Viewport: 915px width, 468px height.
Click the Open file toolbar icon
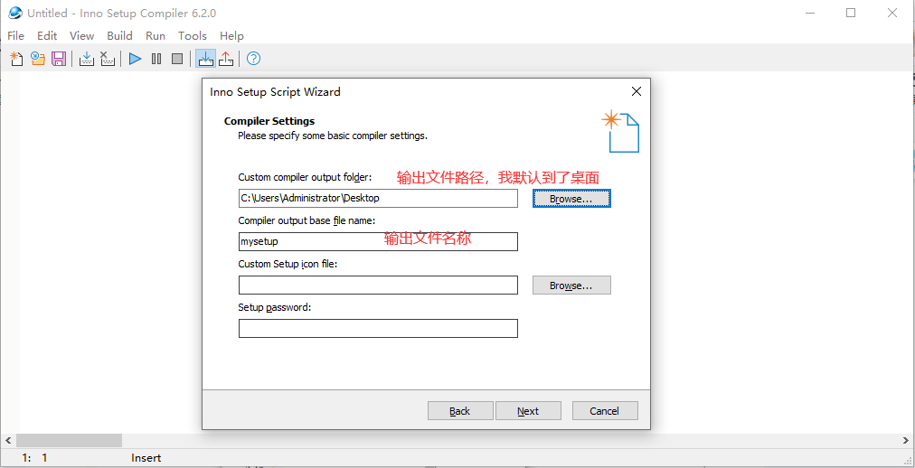(x=38, y=59)
